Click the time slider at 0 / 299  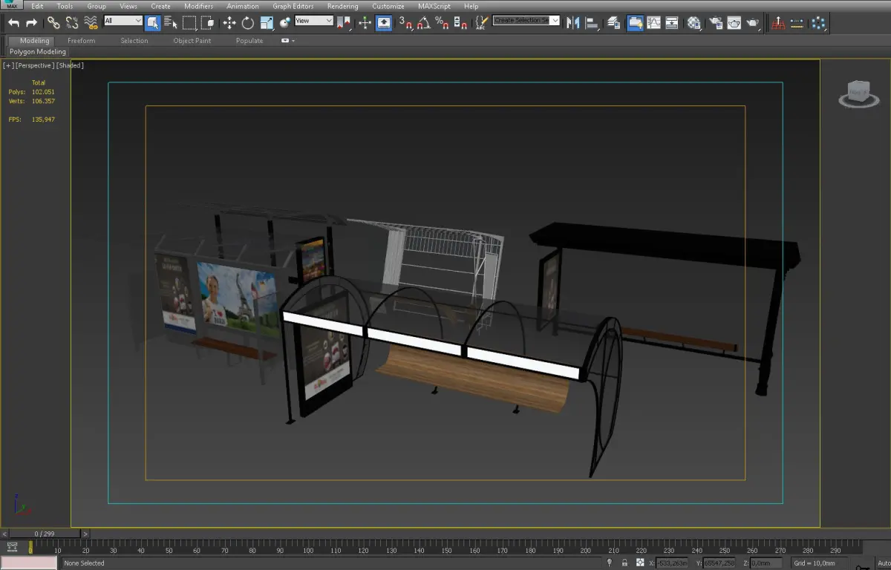(x=44, y=534)
